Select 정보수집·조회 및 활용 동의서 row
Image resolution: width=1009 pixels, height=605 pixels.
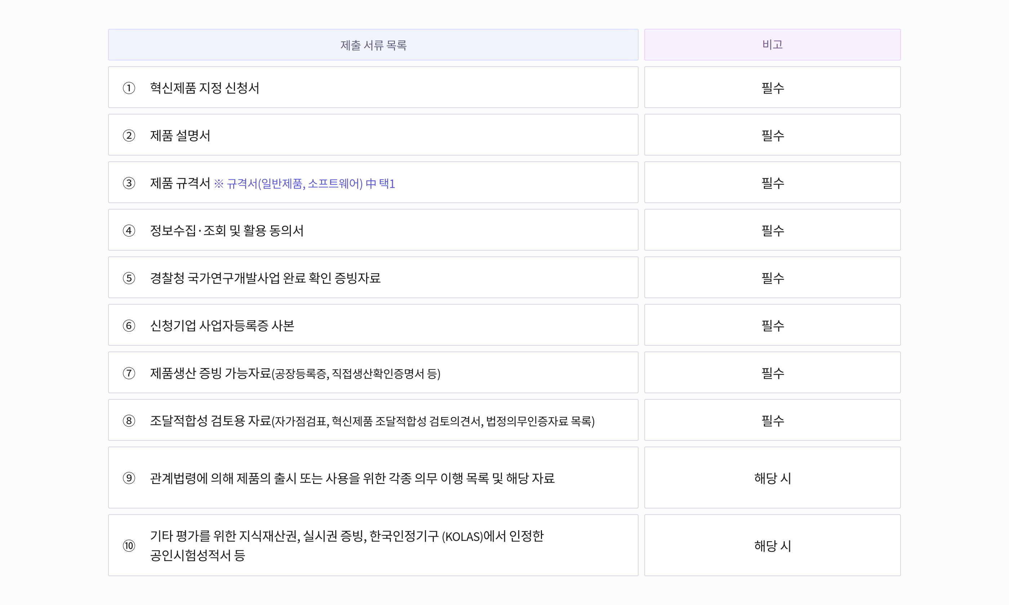click(373, 230)
